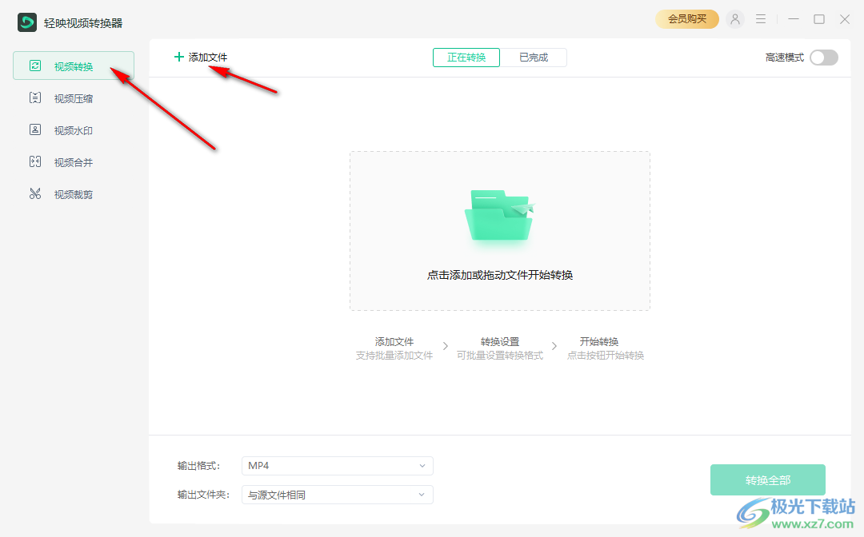This screenshot has height=537, width=864.
Task: Click the user account icon
Action: coord(734,18)
